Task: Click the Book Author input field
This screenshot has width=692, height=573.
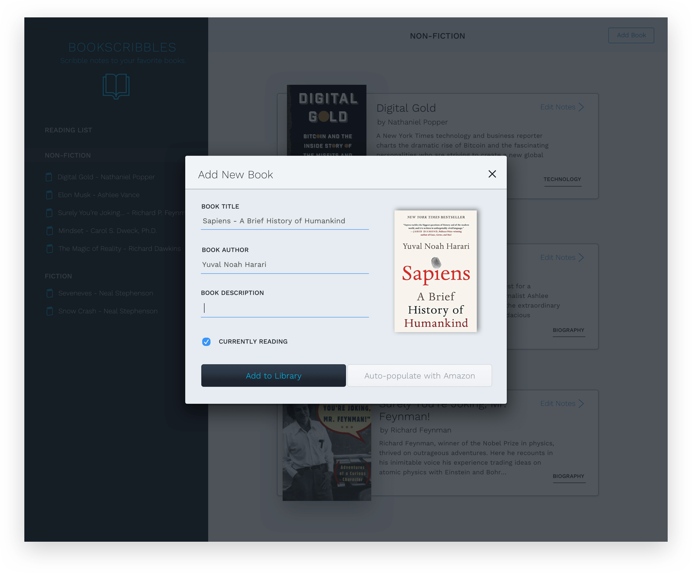Action: point(285,264)
